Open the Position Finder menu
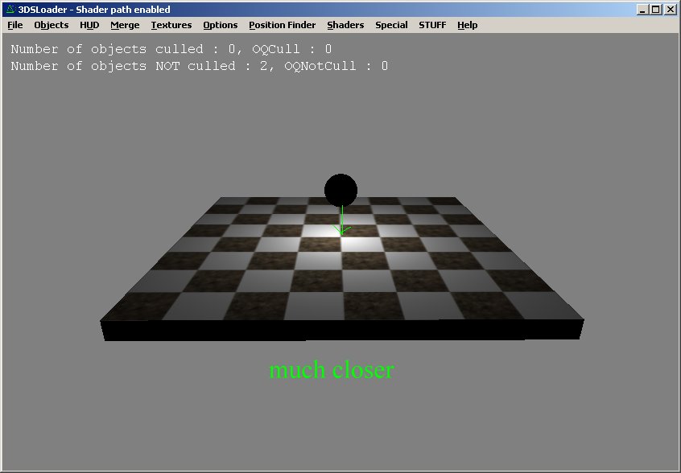The width and height of the screenshot is (681, 473). click(x=283, y=25)
